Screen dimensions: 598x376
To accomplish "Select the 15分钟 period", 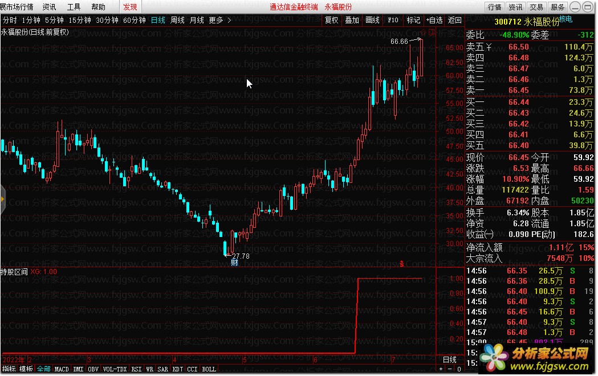I will pos(80,20).
